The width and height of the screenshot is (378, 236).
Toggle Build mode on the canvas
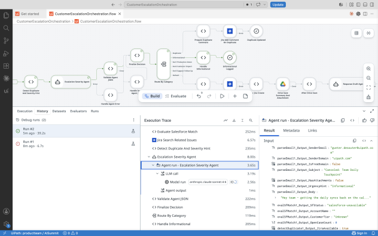[152, 96]
